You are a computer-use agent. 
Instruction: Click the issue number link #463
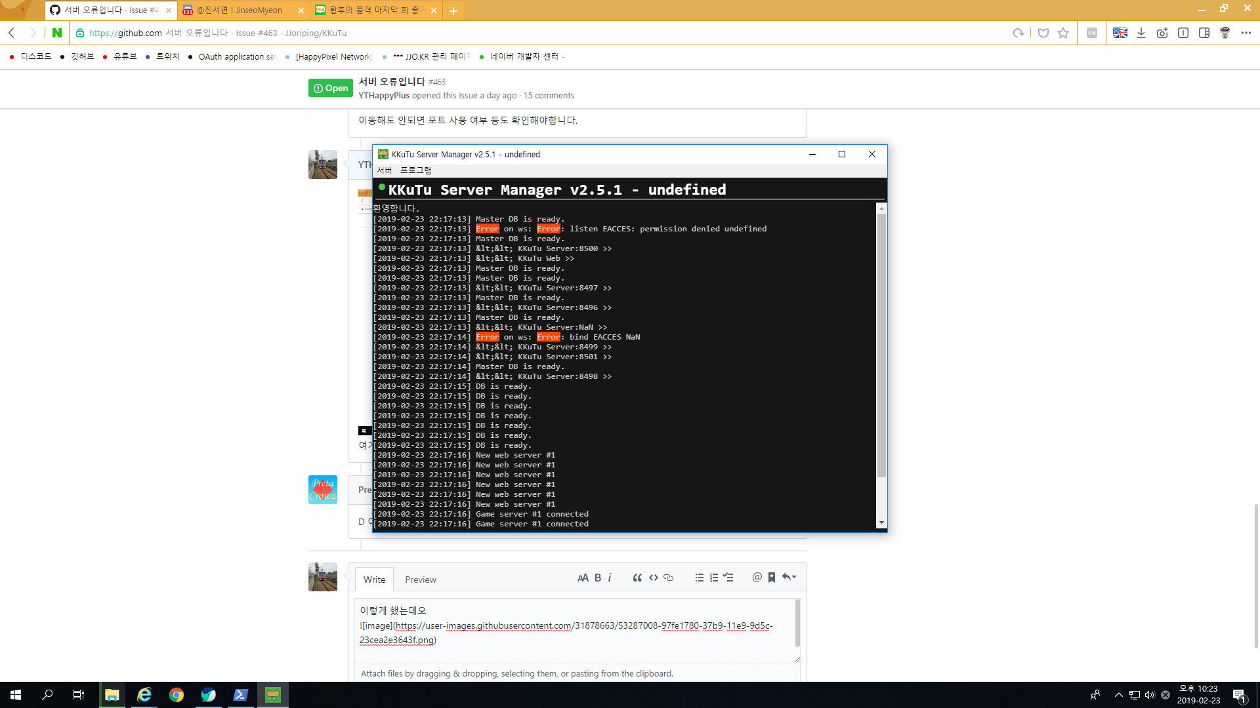click(436, 82)
